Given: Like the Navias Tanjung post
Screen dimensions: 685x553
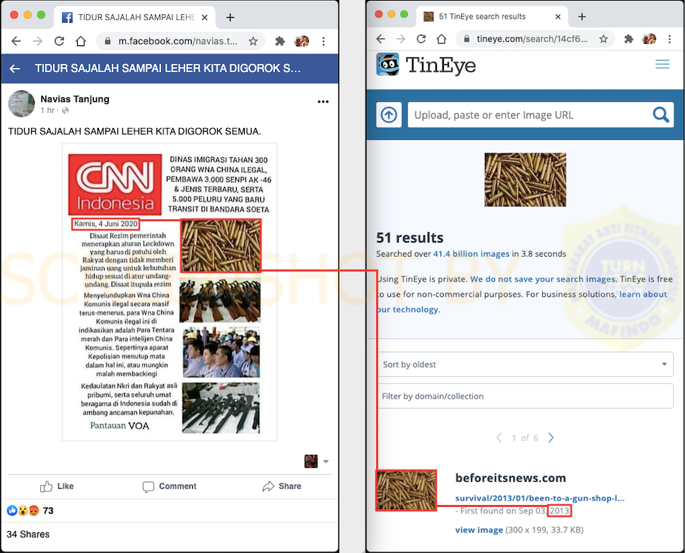Looking at the screenshot, I should [x=57, y=487].
